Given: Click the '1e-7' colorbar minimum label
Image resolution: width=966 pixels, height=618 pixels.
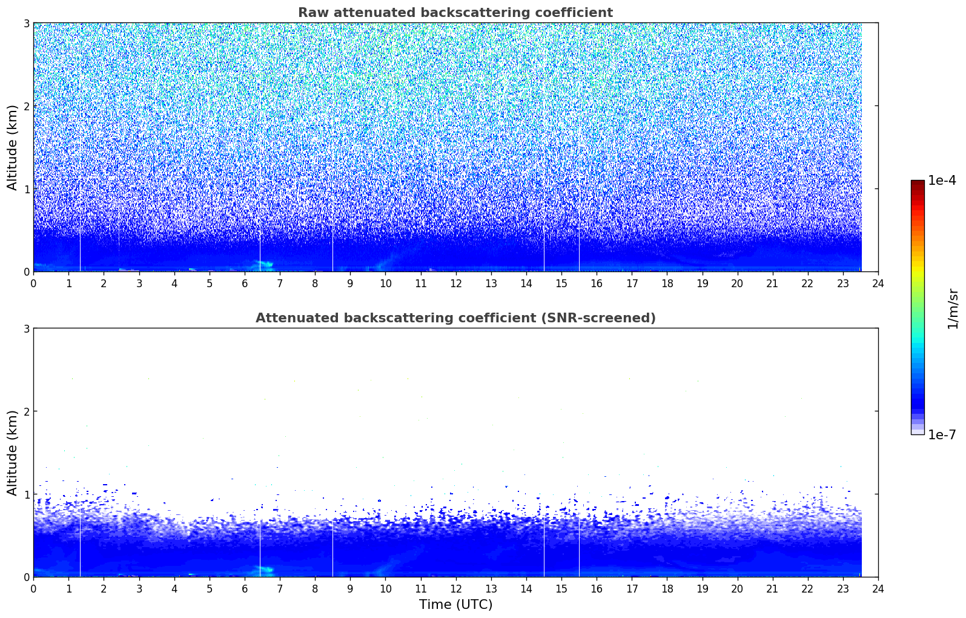Looking at the screenshot, I should pos(942,435).
